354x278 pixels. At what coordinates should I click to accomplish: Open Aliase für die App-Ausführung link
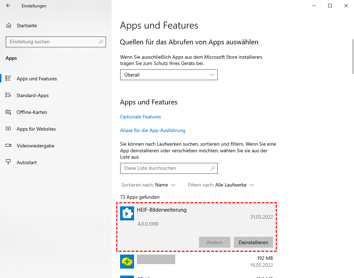point(153,130)
